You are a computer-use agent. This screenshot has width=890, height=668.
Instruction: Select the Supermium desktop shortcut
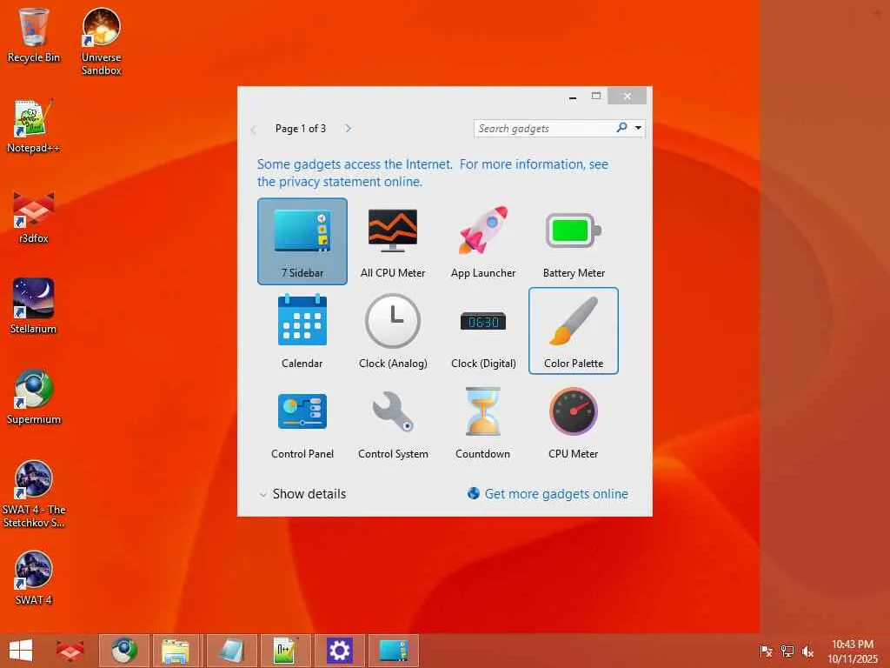coord(34,397)
